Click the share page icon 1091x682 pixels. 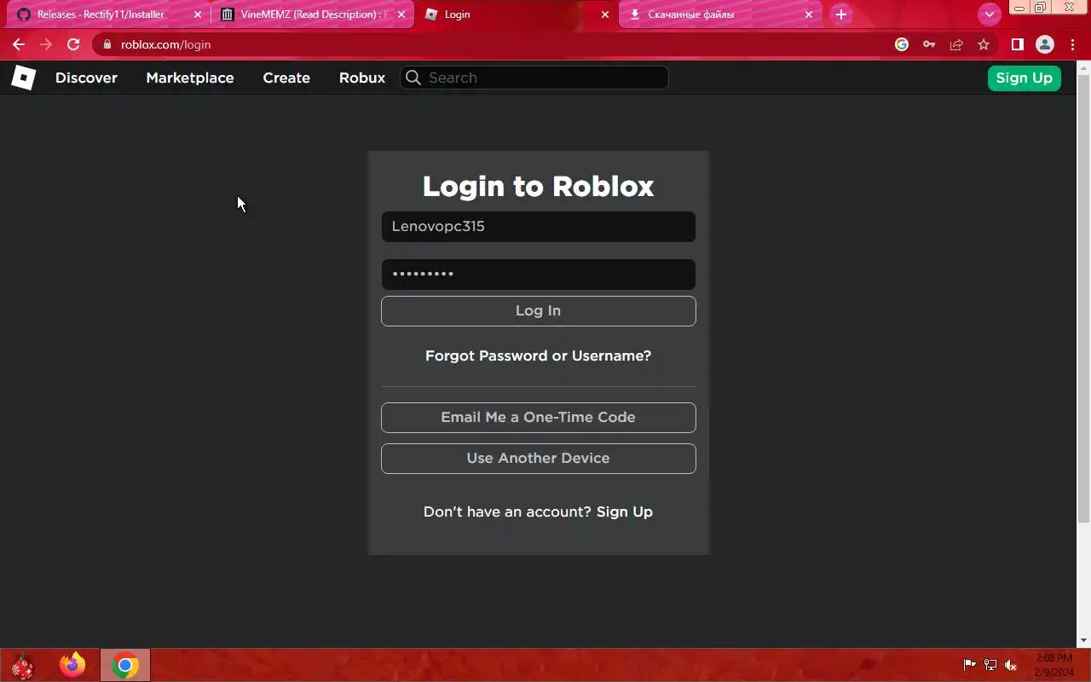coord(956,44)
